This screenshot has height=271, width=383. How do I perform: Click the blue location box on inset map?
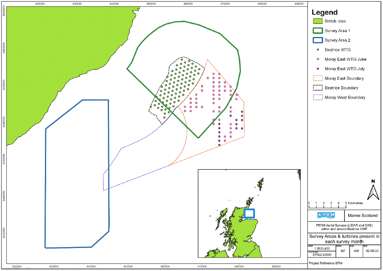249,213
